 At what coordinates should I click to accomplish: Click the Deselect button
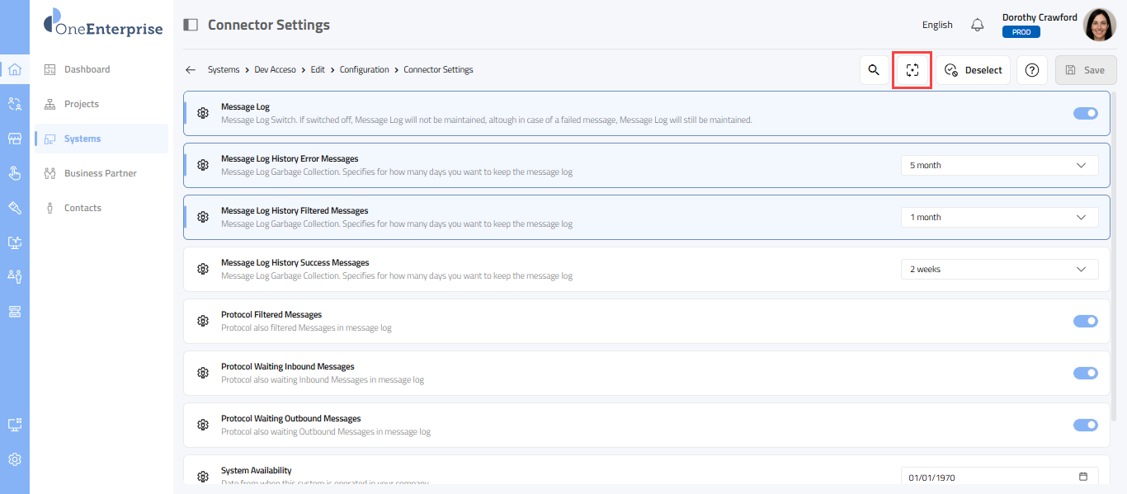(x=973, y=70)
